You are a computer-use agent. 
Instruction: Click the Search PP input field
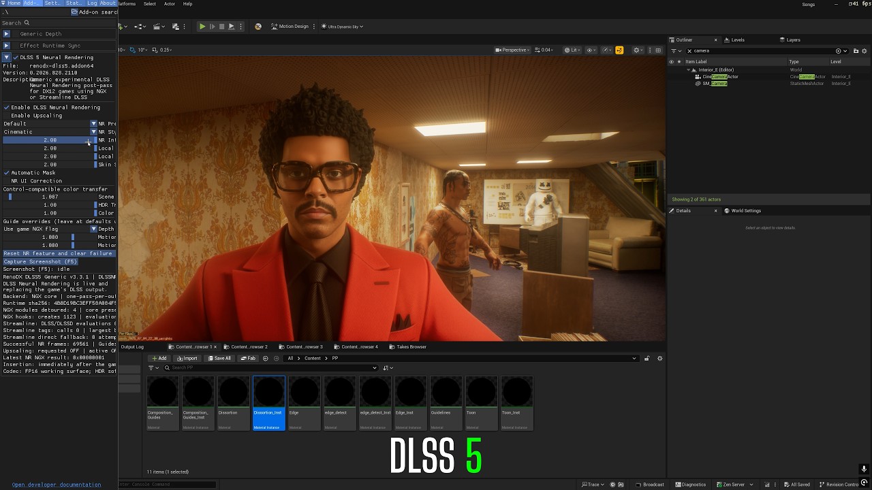[x=270, y=368]
